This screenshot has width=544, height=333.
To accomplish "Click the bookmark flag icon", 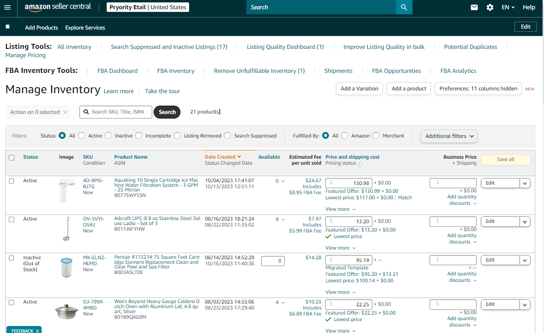I will [x=8, y=27].
